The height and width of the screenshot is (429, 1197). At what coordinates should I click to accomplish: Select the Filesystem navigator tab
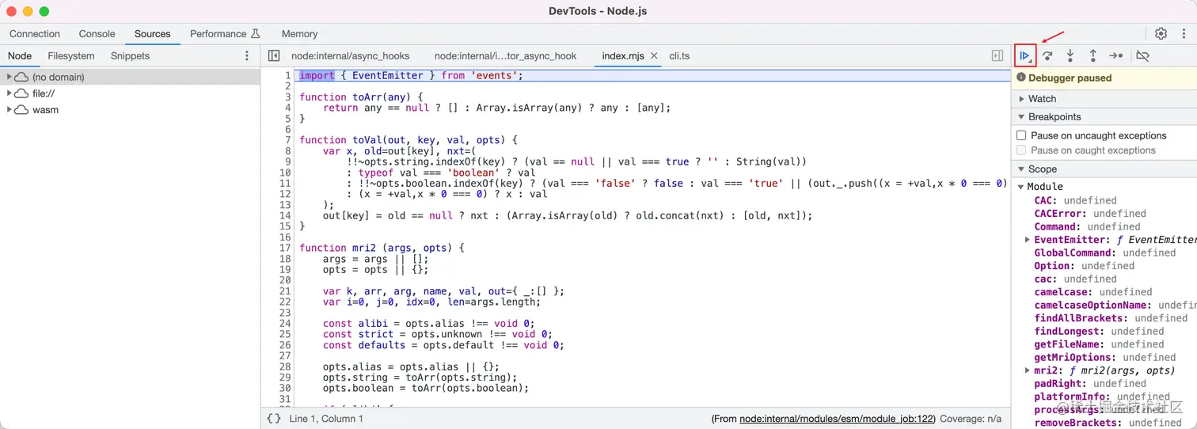point(71,55)
